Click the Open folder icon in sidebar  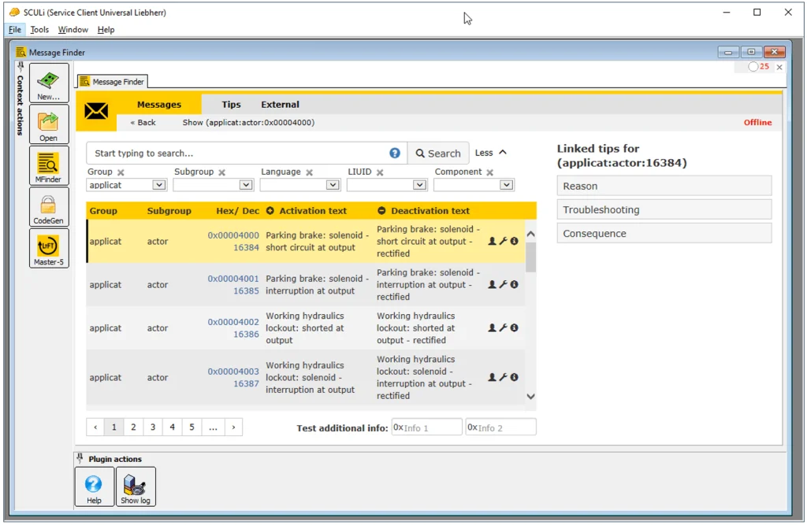49,124
